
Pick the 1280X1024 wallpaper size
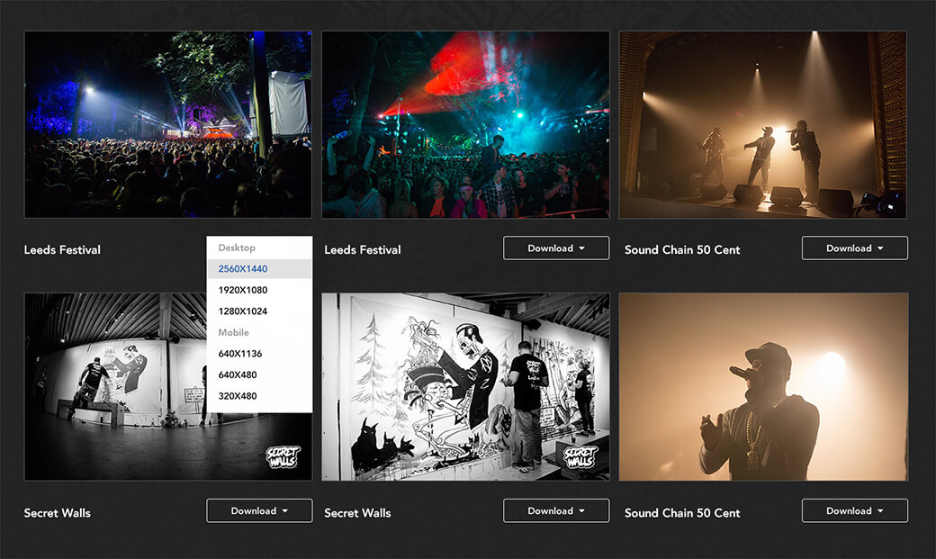pos(243,311)
